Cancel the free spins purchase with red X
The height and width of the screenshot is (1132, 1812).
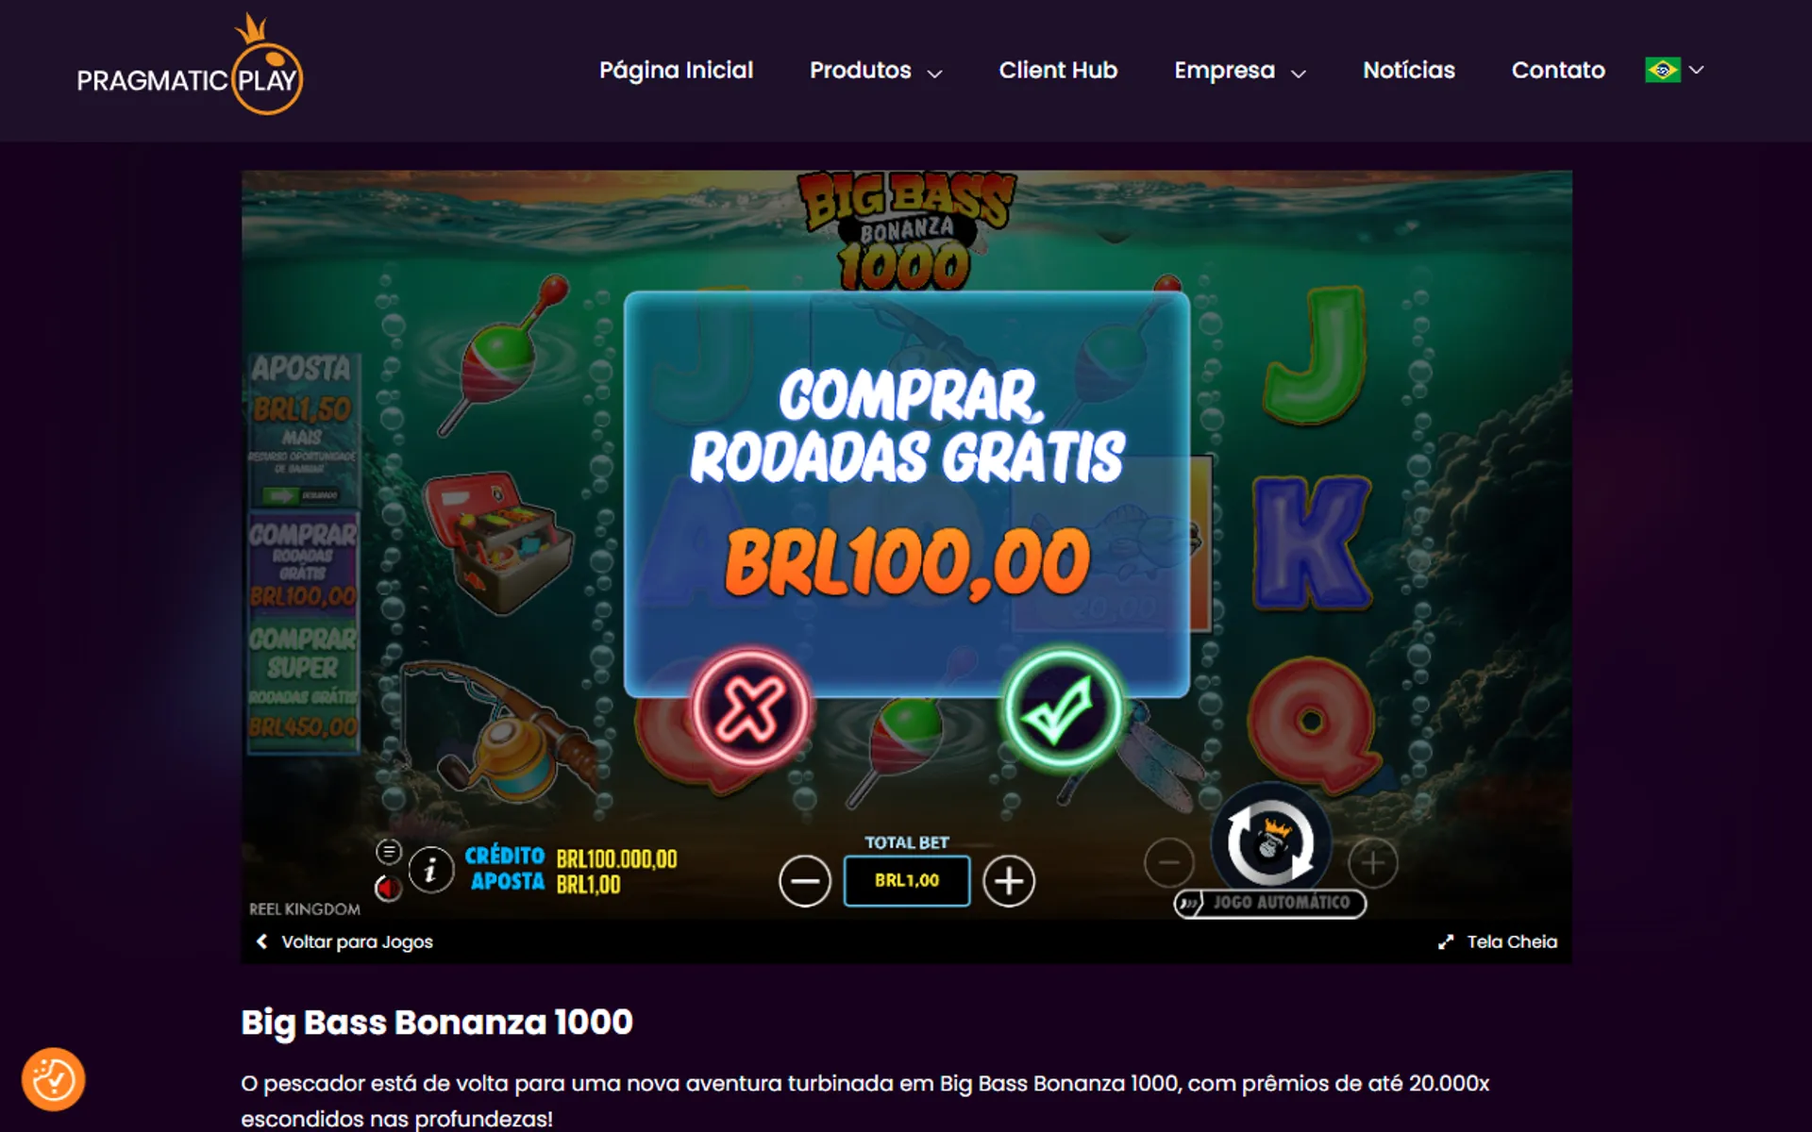751,708
